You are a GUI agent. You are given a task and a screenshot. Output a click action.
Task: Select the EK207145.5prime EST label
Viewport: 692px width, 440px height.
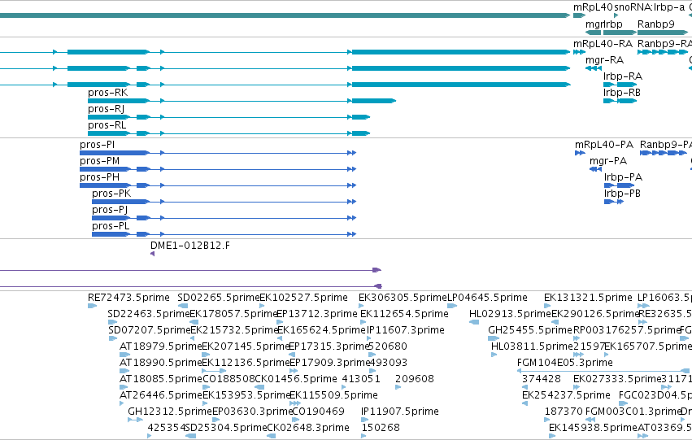click(x=246, y=346)
